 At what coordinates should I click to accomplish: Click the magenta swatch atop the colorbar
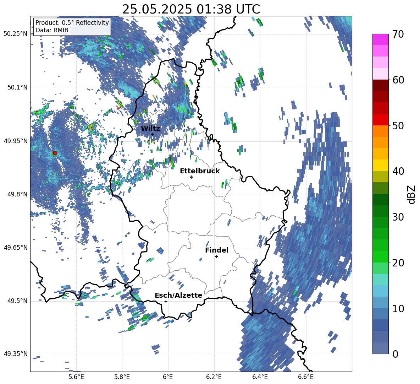click(380, 39)
